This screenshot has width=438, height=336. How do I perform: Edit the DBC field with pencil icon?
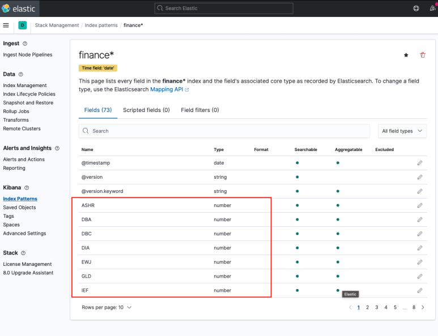[x=420, y=234]
